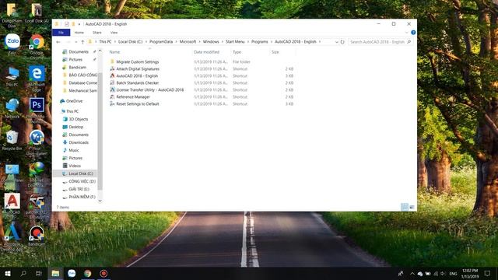Select Batch Standards Checker shortcut
Image resolution: width=498 pixels, height=280 pixels.
coord(137,83)
